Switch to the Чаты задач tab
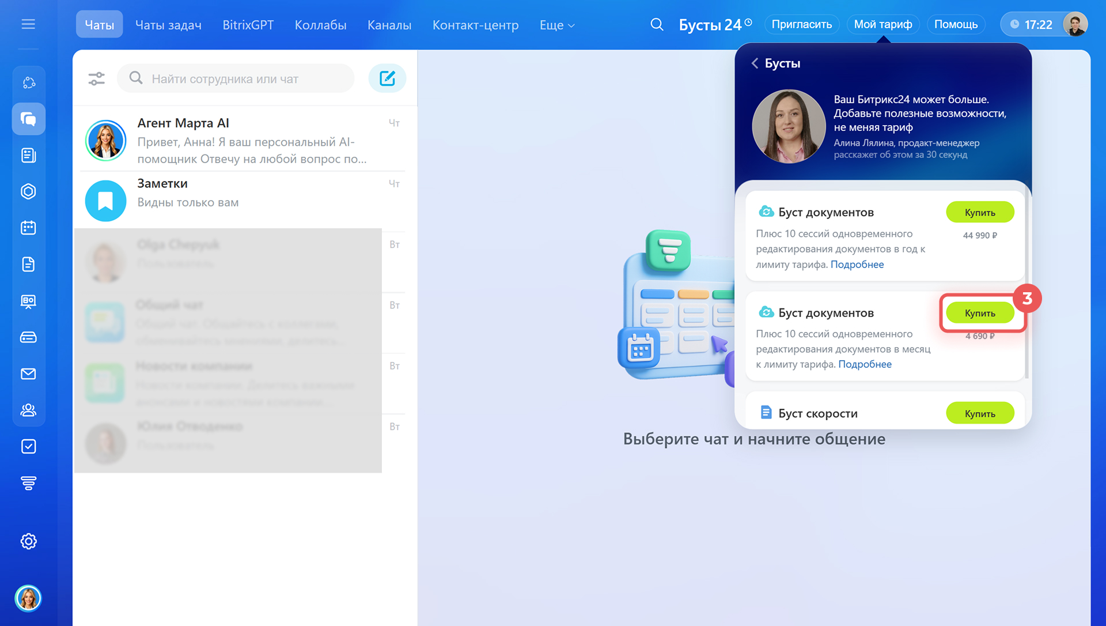This screenshot has height=626, width=1106. (168, 25)
